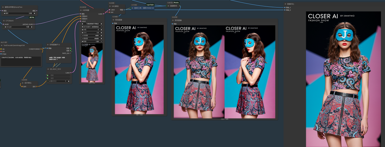
Task: Increase Empty Latent SD3 batch size with right arrow
Action: 69,81
